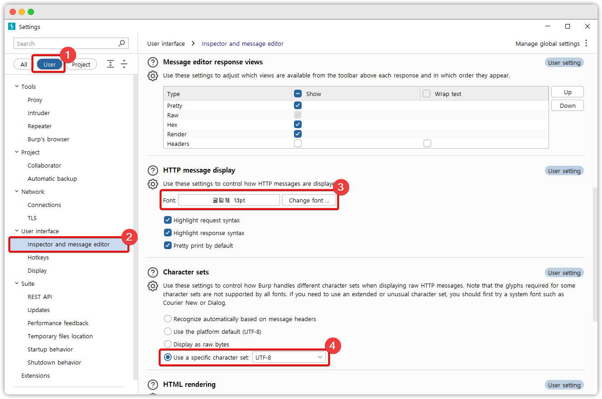
Task: Select Display as raw bytes option
Action: coord(168,344)
